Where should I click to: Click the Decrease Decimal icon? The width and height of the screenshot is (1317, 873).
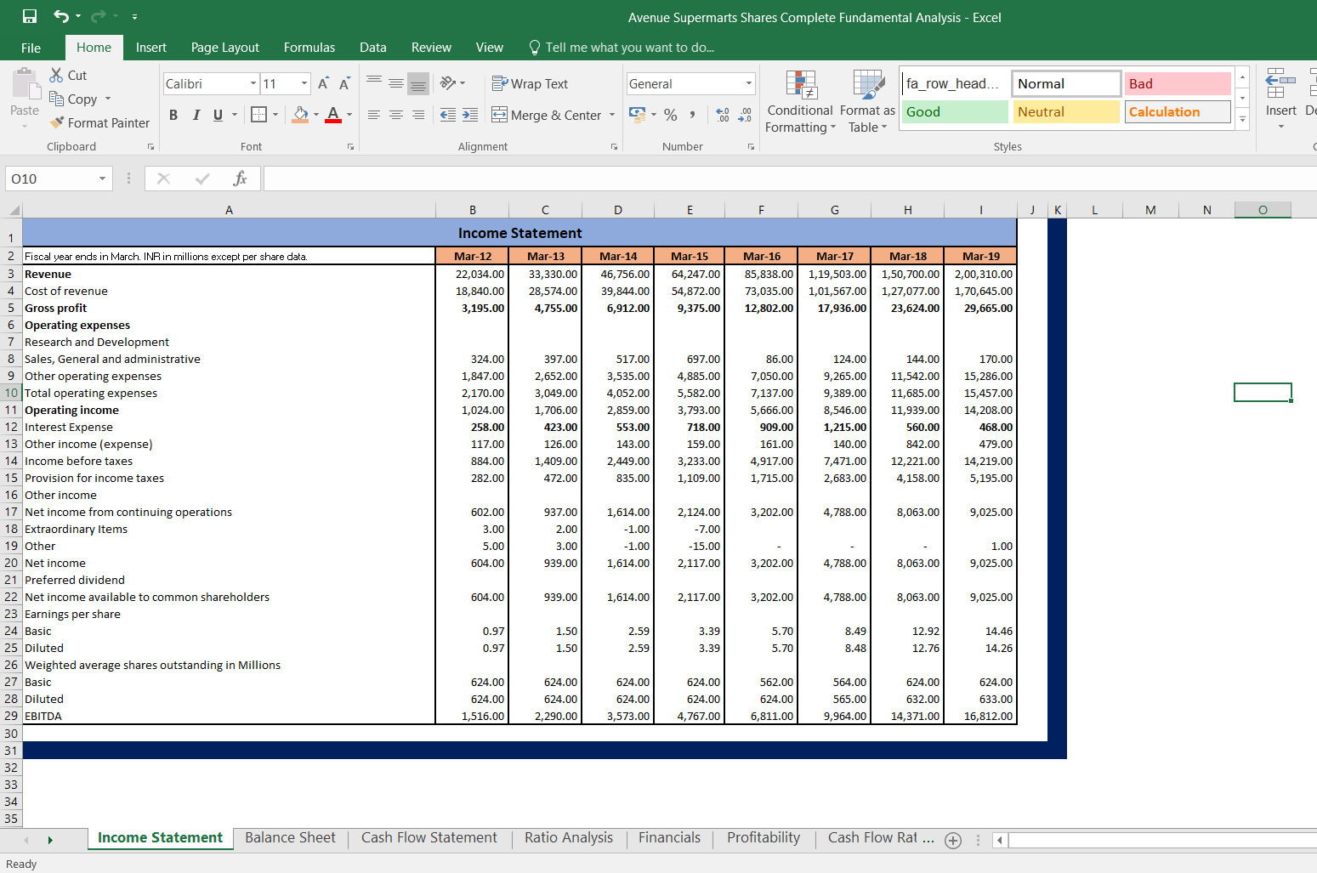[x=745, y=115]
